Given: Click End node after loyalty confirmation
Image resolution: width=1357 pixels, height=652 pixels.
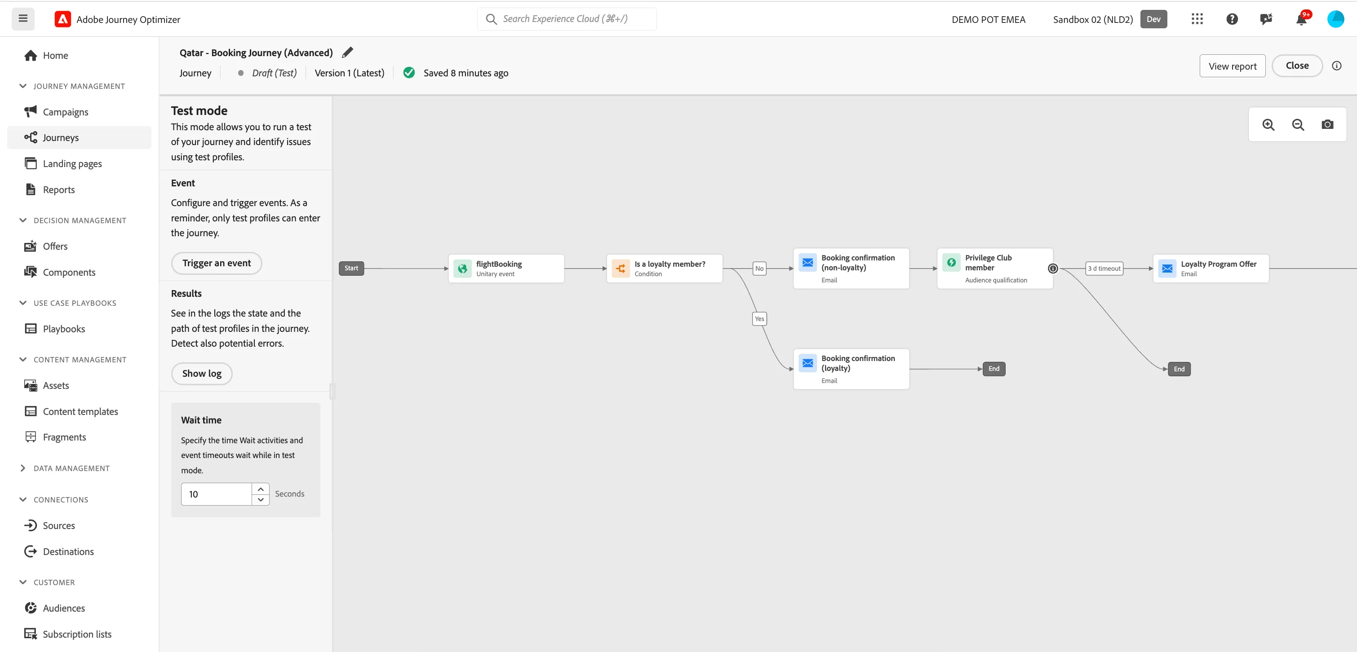Looking at the screenshot, I should coord(993,369).
